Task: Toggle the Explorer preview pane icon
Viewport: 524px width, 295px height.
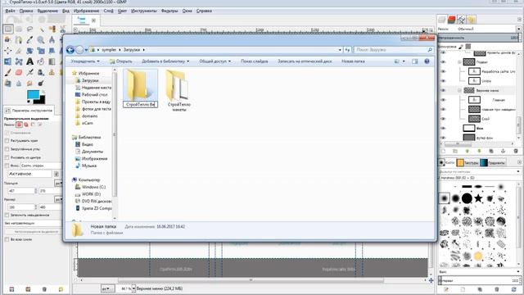Action: [x=415, y=61]
